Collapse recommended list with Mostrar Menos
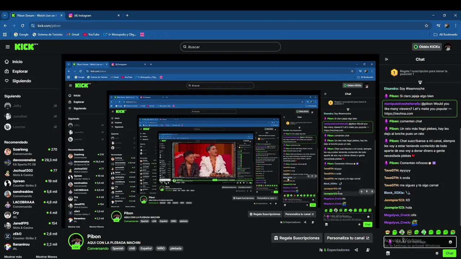This screenshot has height=259, width=461. (x=46, y=257)
